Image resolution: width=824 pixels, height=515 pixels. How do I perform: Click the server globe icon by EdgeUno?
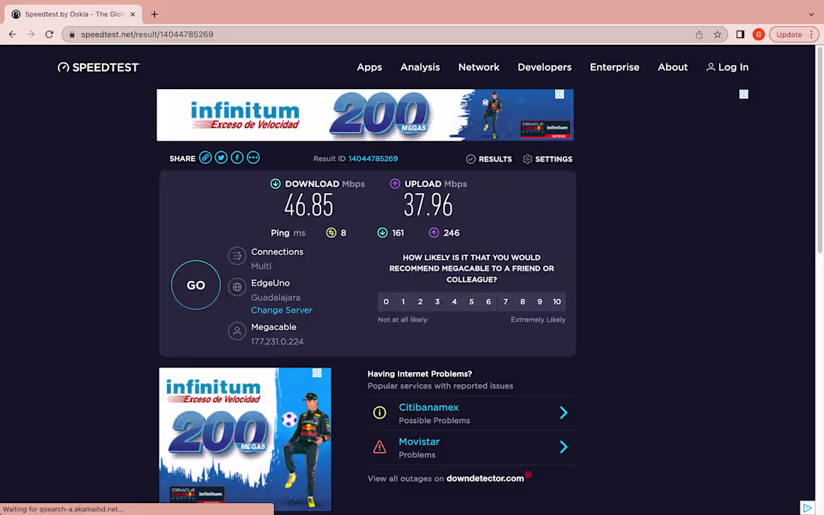coord(237,287)
